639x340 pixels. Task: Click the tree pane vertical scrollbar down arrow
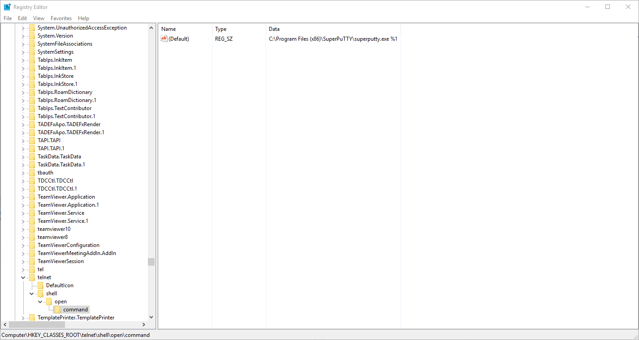[x=151, y=317]
